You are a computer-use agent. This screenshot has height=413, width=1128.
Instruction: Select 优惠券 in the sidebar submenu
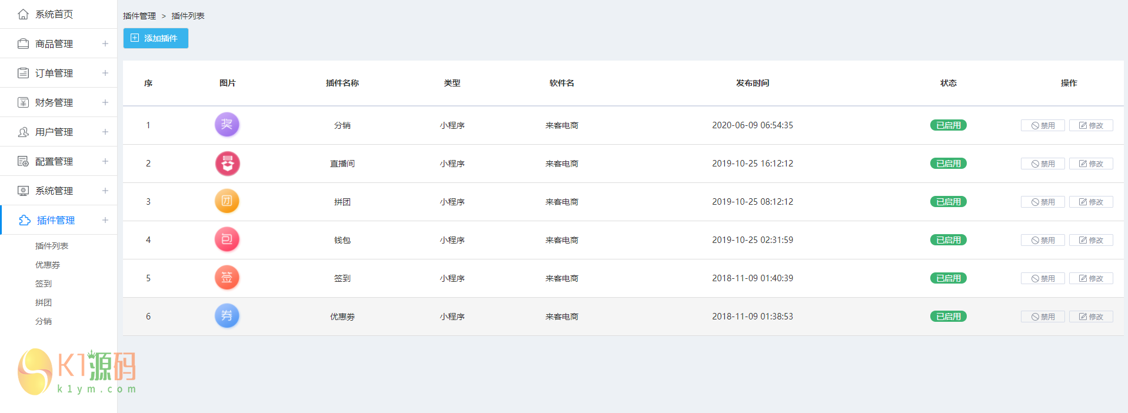[x=48, y=265]
